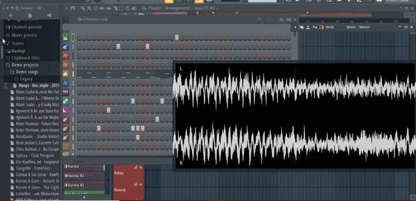416x201 pixels.
Task: Click the Wide layout label in Mixer
Action: (x=330, y=27)
